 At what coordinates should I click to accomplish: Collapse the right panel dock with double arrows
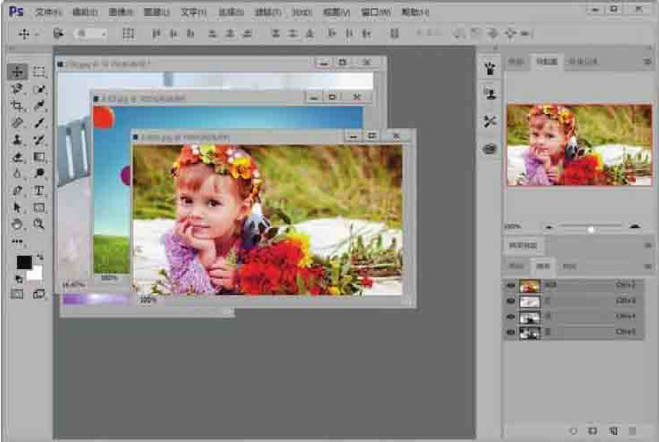coord(647,49)
